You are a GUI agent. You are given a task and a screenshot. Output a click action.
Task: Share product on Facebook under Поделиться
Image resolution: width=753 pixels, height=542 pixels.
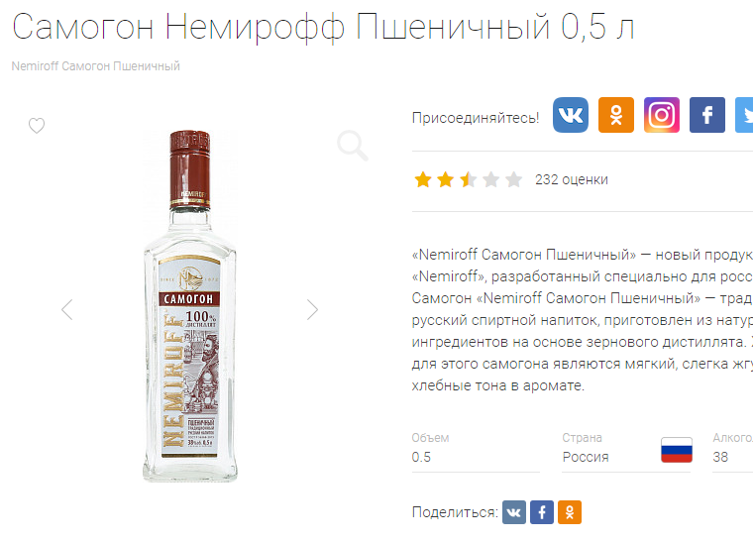tap(542, 512)
